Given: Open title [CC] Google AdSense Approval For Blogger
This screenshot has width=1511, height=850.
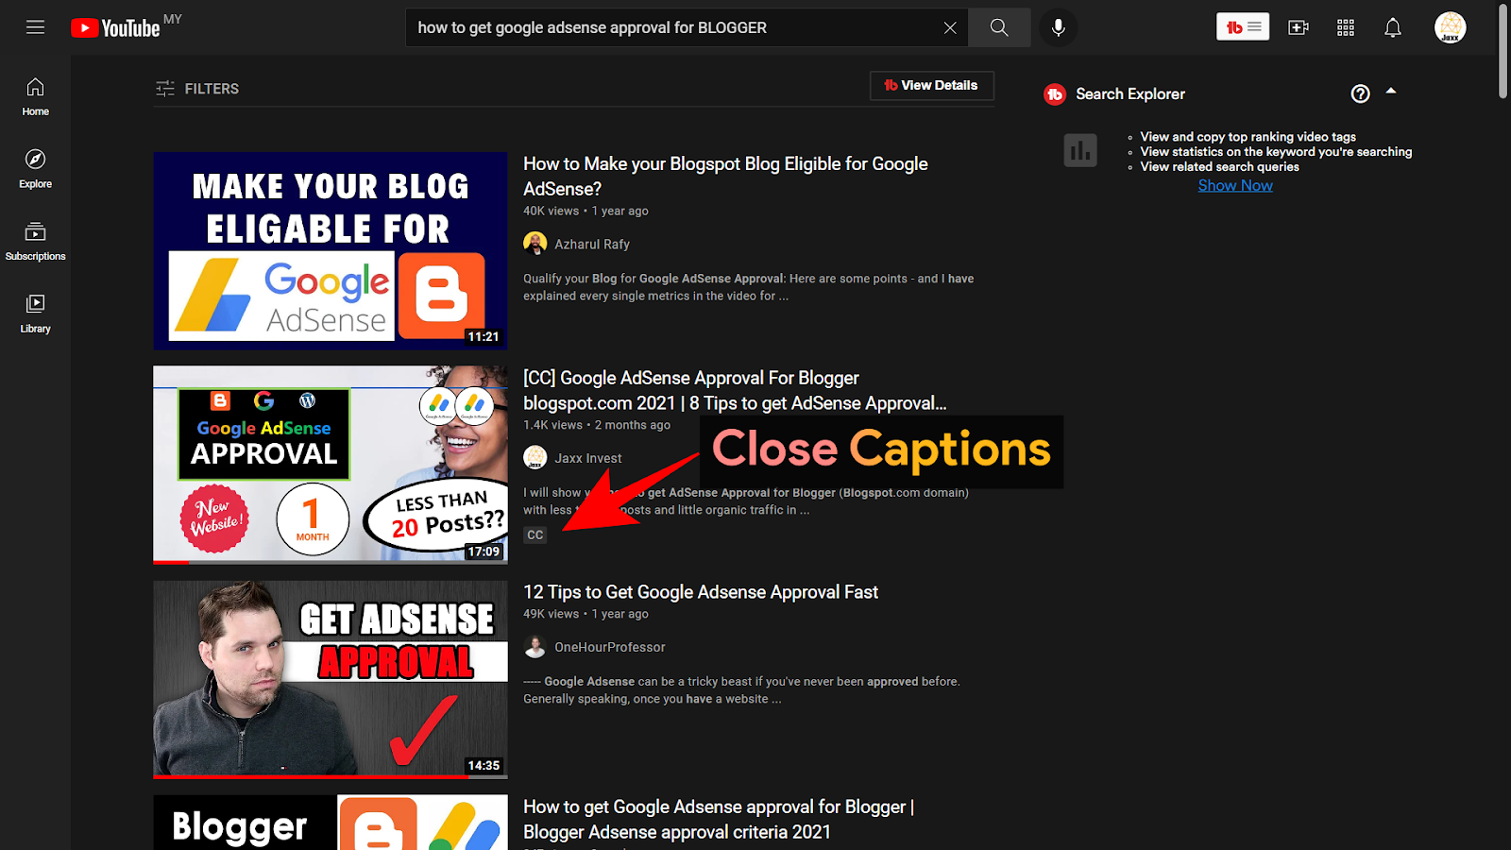Looking at the screenshot, I should 735,390.
